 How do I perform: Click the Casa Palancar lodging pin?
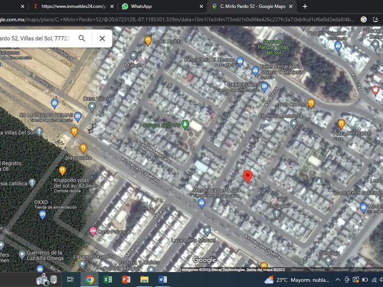pos(93,231)
